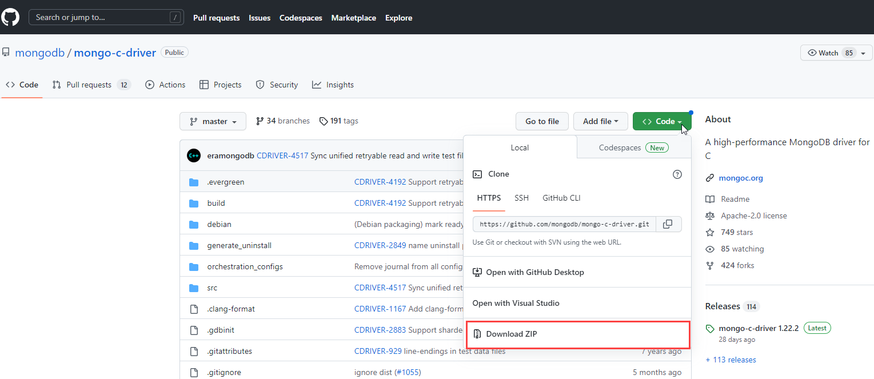Click the license scale icon
The width and height of the screenshot is (874, 379).
click(x=710, y=216)
